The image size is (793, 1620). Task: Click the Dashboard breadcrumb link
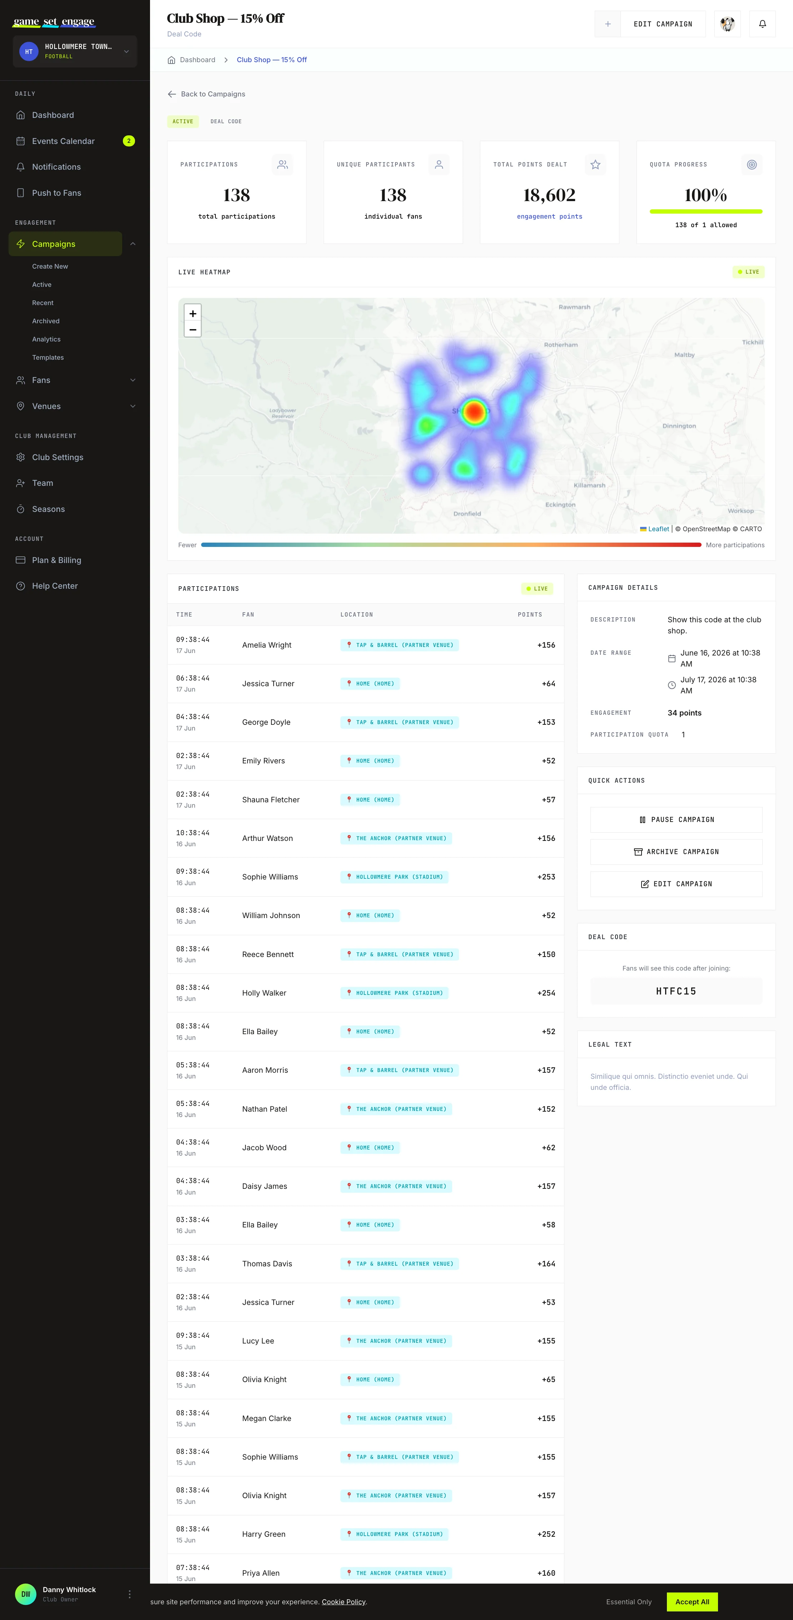coord(198,60)
